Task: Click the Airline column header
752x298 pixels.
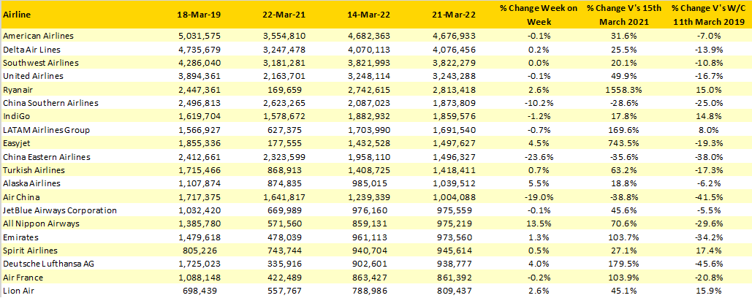Action: (x=17, y=15)
